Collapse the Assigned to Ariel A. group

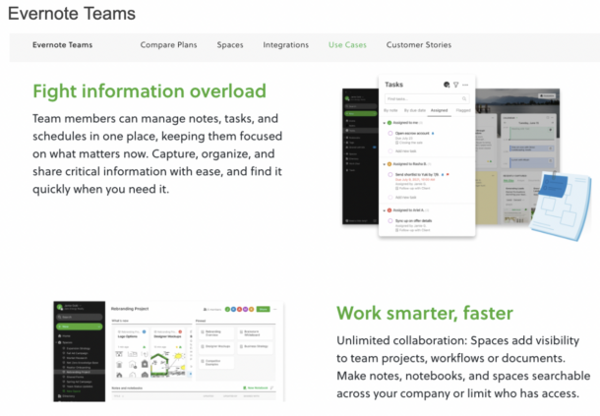[385, 210]
